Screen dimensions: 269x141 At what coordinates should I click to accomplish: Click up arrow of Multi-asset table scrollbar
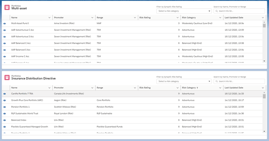pyautogui.click(x=264, y=22)
